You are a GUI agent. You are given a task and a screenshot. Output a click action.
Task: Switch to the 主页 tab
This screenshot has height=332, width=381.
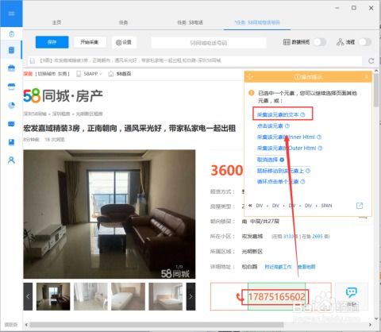[56, 22]
